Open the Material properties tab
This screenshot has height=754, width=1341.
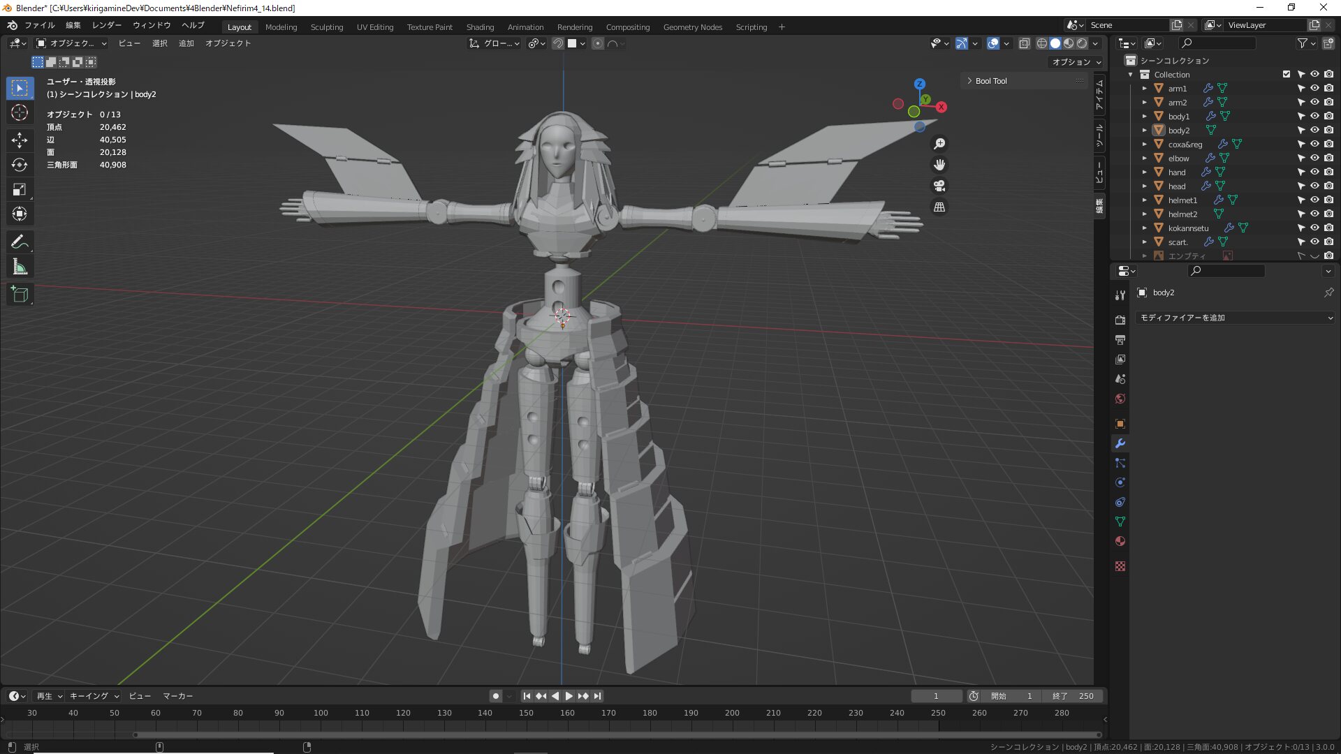1120,541
